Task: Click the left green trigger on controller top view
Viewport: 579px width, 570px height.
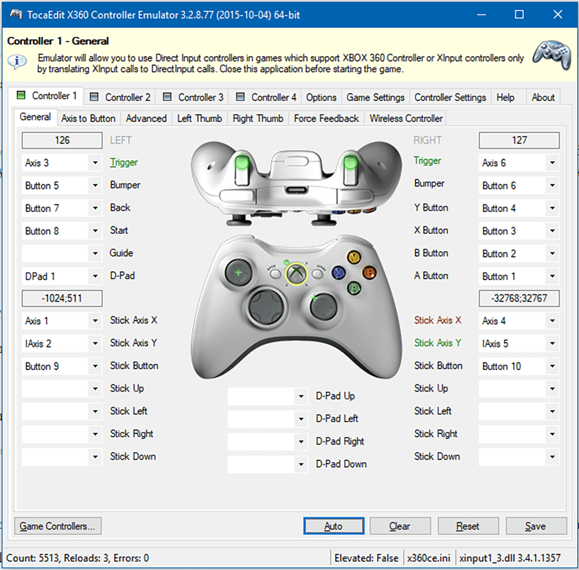Action: pyautogui.click(x=242, y=162)
